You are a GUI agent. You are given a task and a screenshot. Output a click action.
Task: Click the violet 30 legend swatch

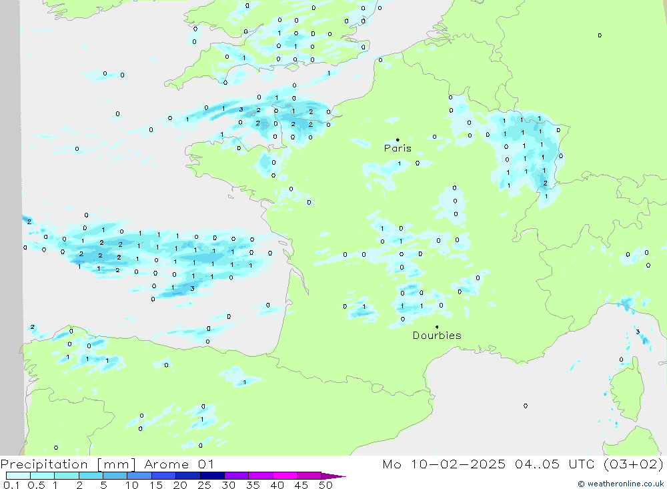tap(237, 476)
